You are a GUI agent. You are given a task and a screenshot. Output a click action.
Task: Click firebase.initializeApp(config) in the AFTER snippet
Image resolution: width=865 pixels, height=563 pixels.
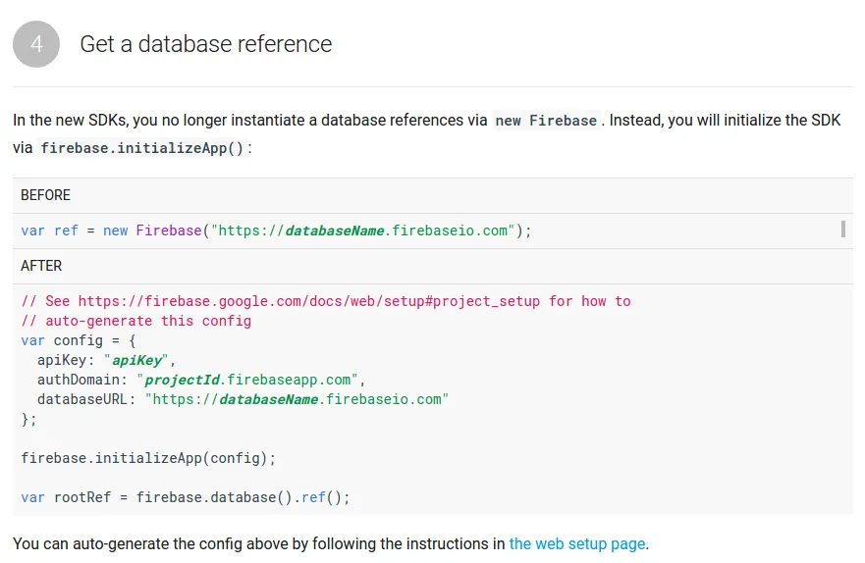pos(148,458)
